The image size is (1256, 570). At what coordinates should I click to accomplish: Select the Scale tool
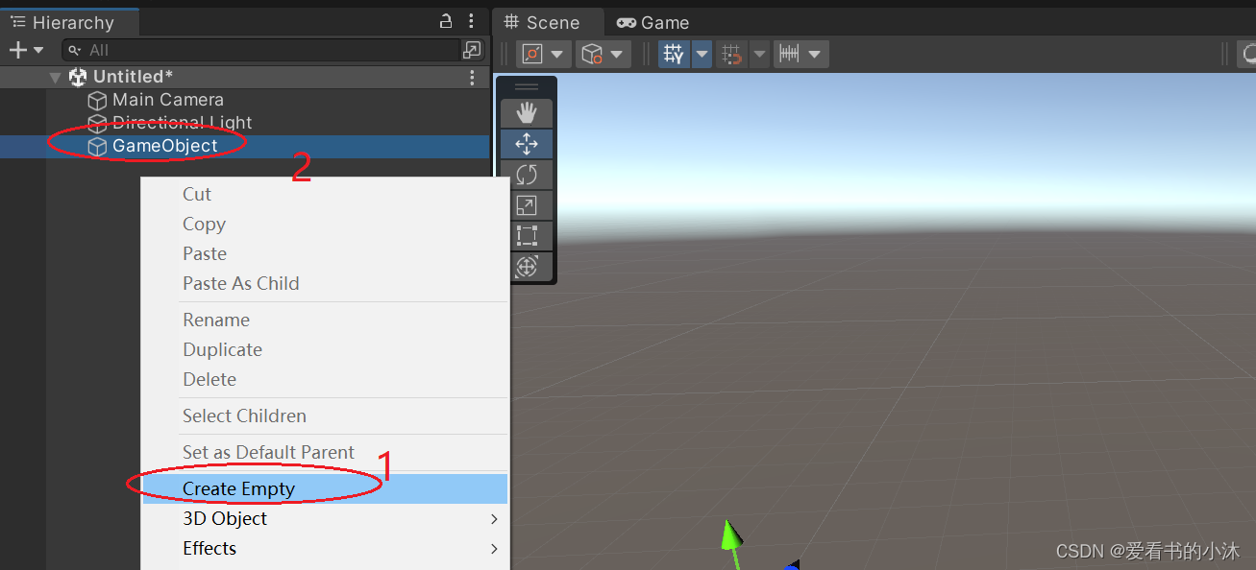pyautogui.click(x=527, y=204)
